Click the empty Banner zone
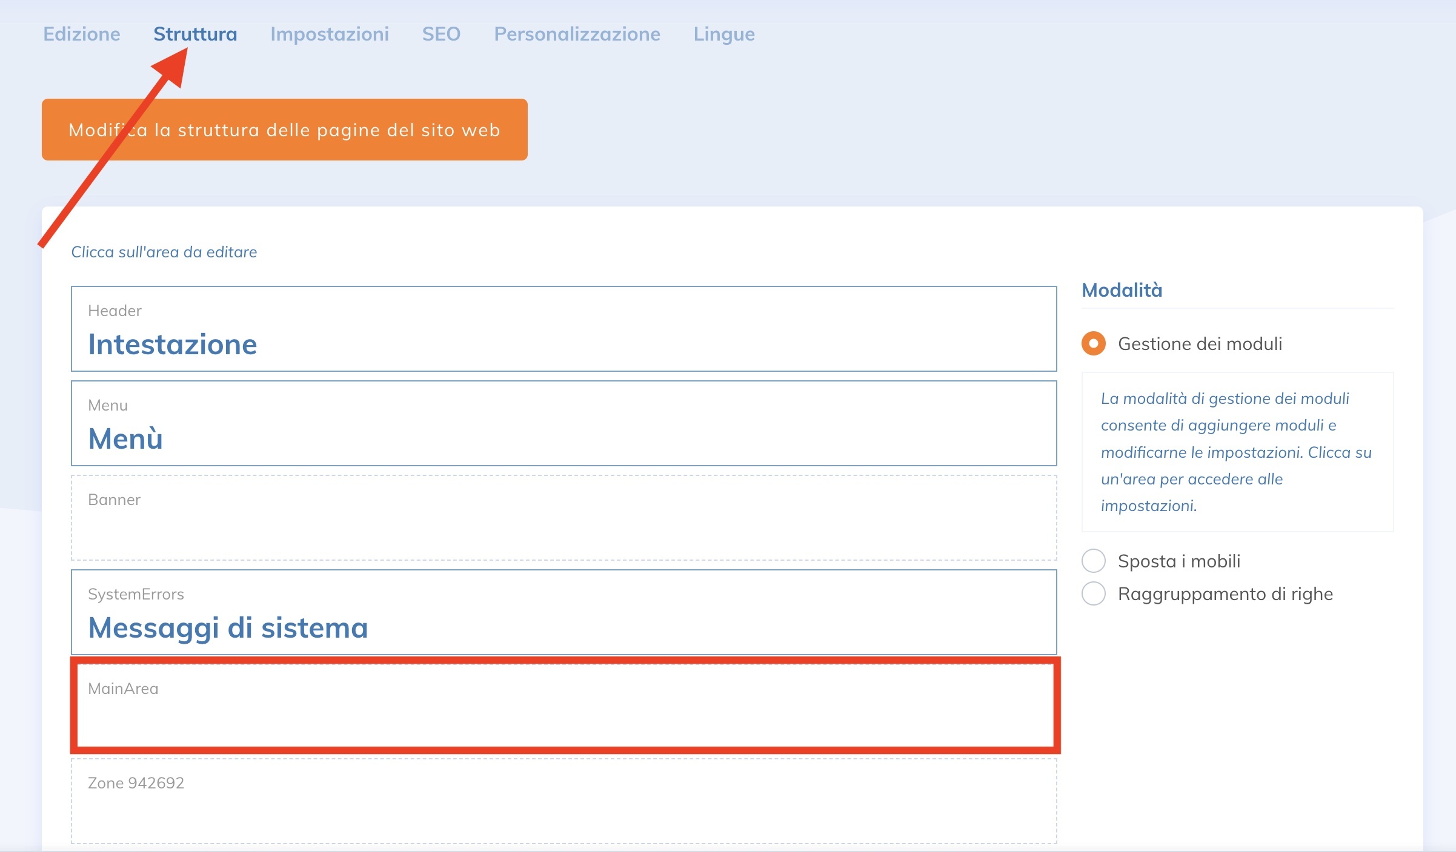 point(563,518)
